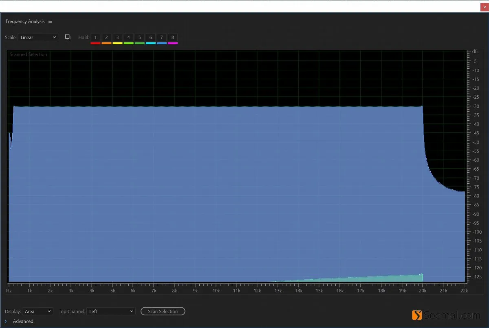Open the Frequency Analysis panel menu icon

tap(50, 22)
